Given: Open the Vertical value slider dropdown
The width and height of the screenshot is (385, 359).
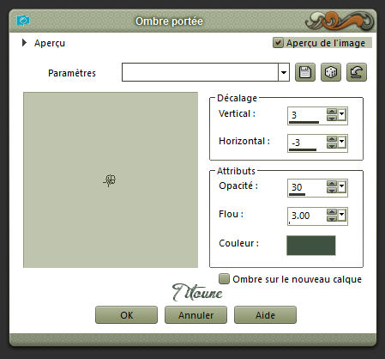Looking at the screenshot, I should 342,114.
